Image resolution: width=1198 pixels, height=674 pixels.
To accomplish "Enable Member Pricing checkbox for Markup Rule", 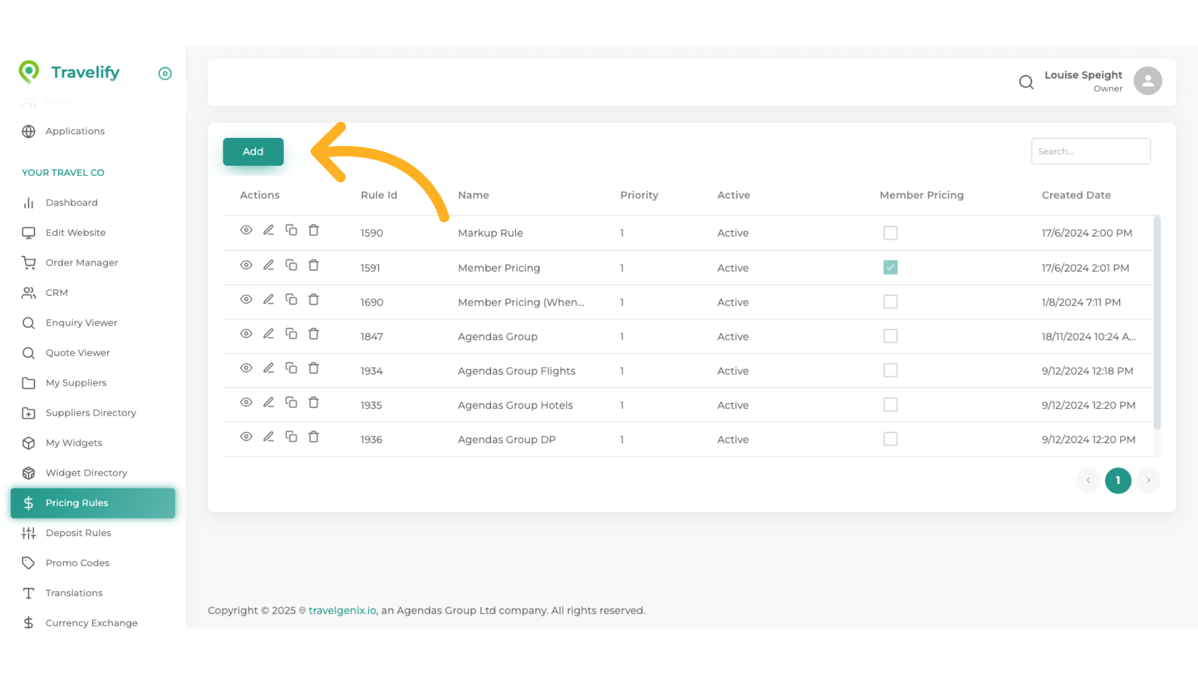I will [x=890, y=233].
